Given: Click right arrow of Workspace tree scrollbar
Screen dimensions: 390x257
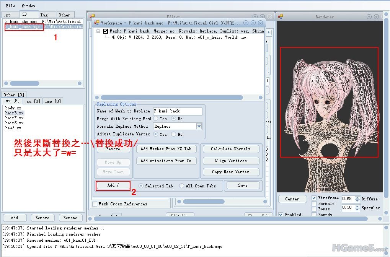Looking at the screenshot, I should [260, 98].
